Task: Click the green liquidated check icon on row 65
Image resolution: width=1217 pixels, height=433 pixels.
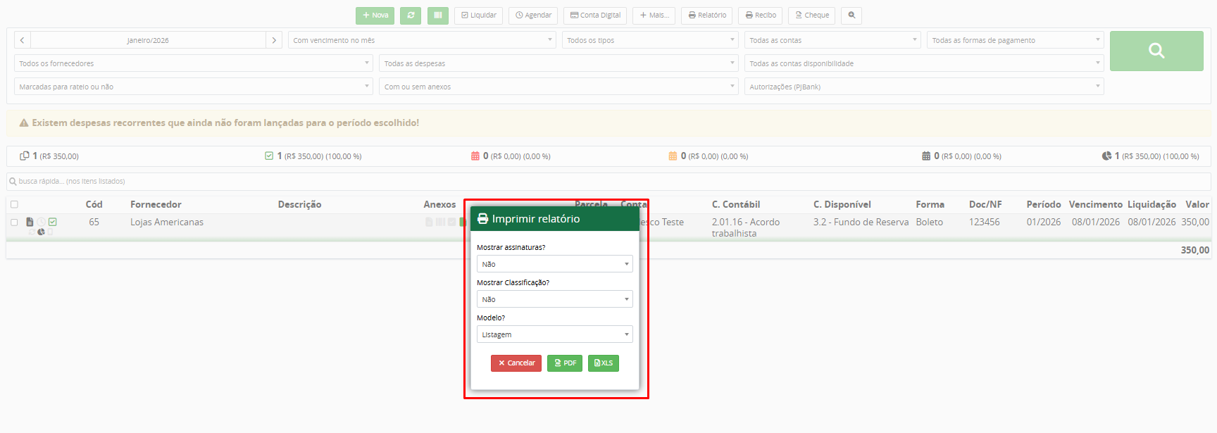Action: [53, 222]
